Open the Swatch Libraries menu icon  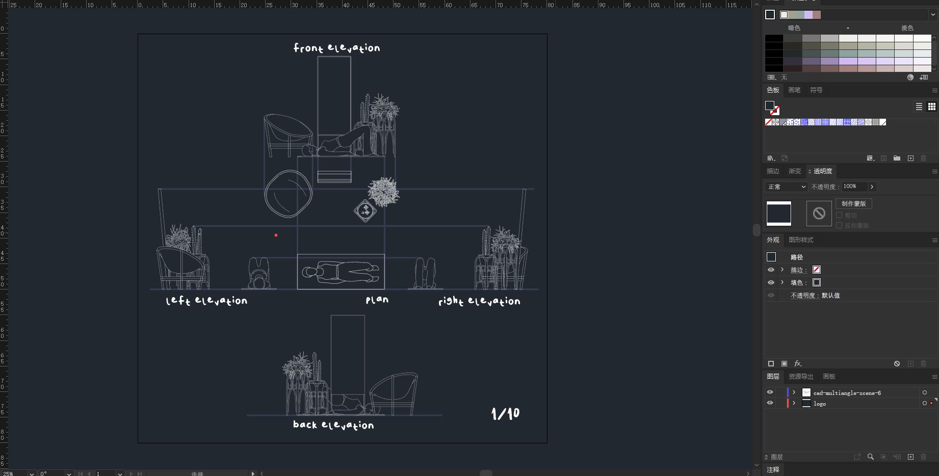[x=771, y=158]
